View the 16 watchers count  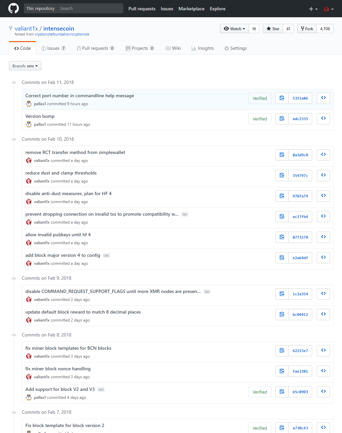pos(254,29)
